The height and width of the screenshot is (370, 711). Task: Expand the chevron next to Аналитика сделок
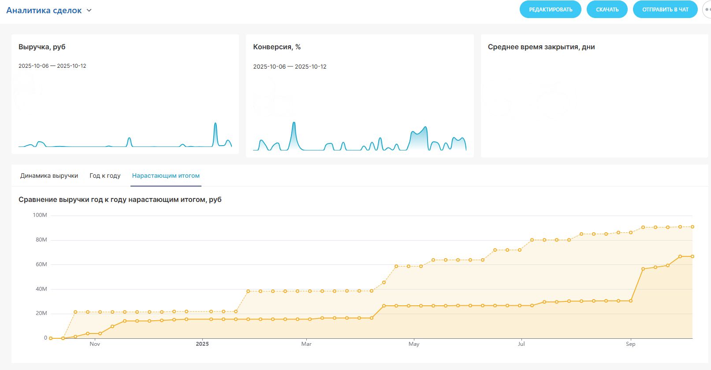89,10
